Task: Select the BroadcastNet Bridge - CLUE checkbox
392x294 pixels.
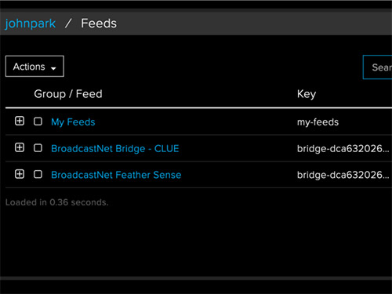Action: [x=38, y=147]
